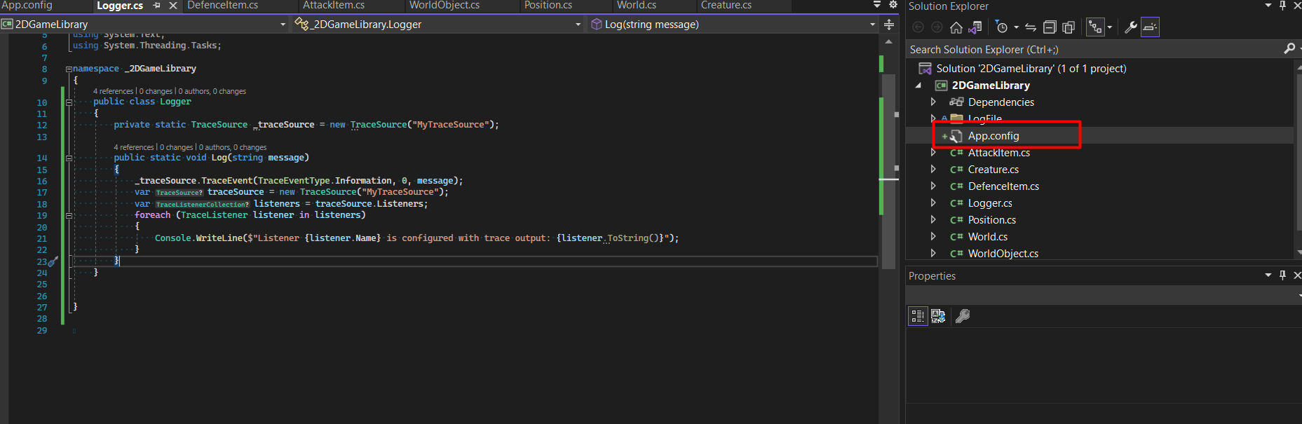Click screwdriver quick action on line 23
The image size is (1302, 424).
53,261
